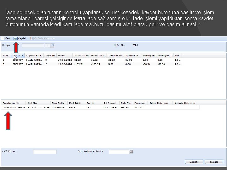Screen dimensions: 227x170
Task: Click the İşlem Referans column header
Action: click(160, 103)
